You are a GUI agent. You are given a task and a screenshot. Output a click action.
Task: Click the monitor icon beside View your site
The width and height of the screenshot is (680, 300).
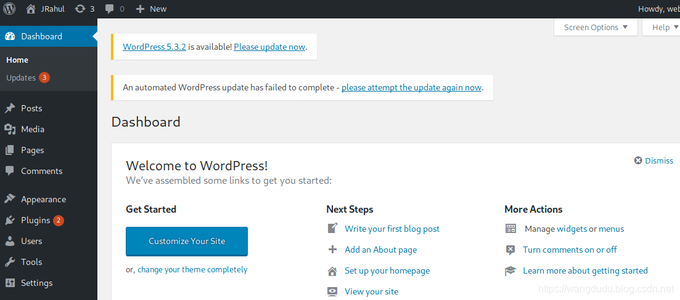click(x=332, y=292)
